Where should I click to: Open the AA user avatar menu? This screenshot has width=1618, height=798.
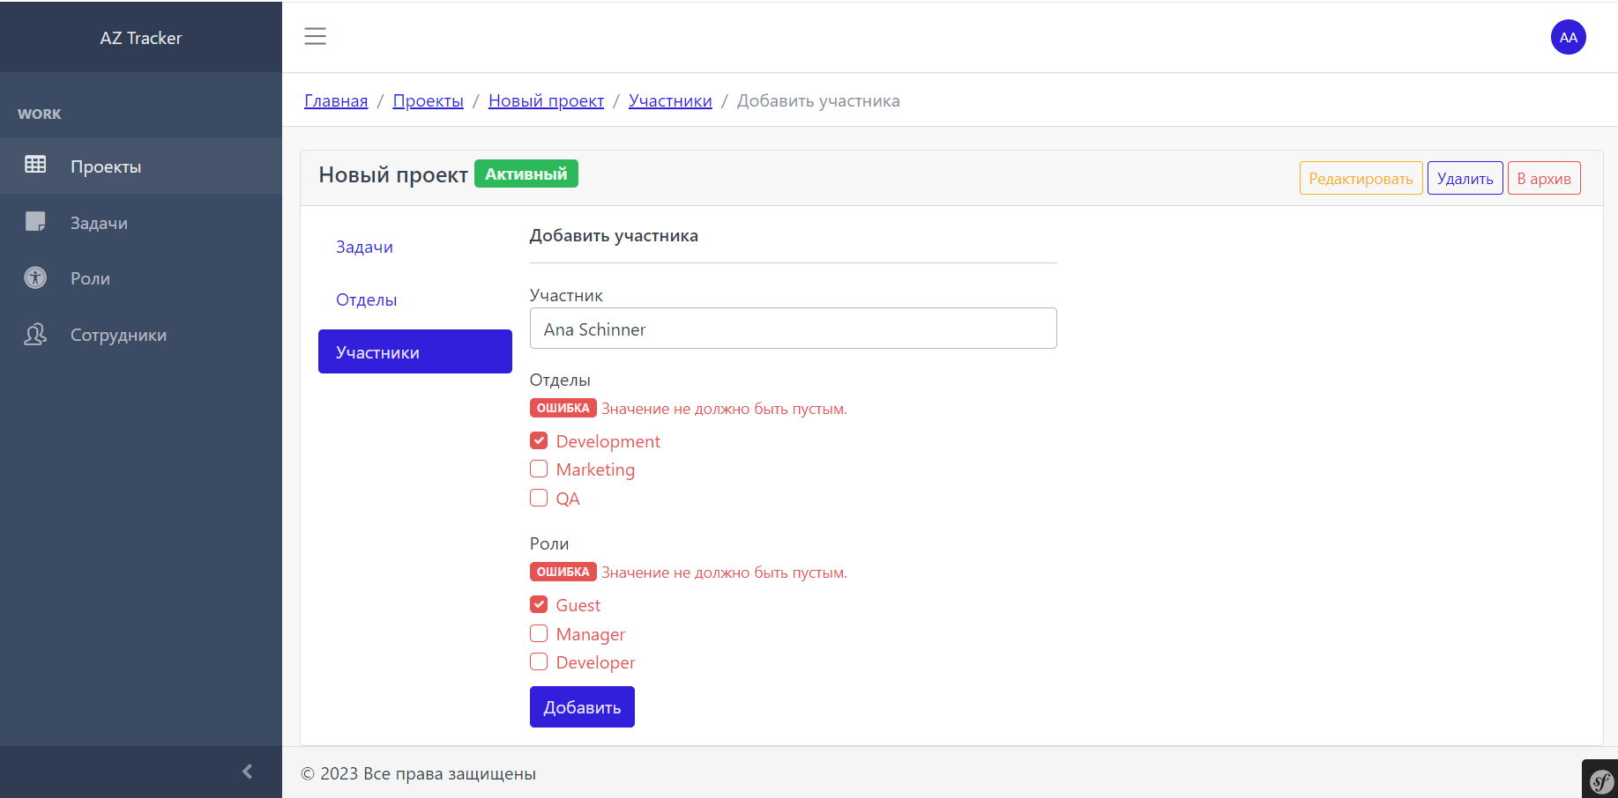pos(1568,37)
